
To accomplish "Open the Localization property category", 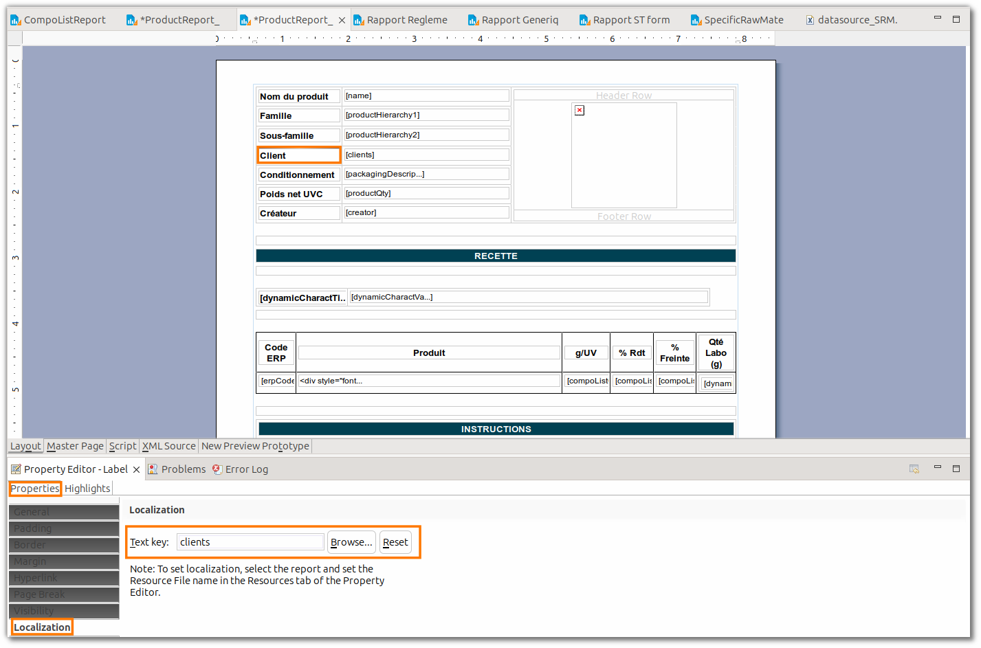I will 42,627.
